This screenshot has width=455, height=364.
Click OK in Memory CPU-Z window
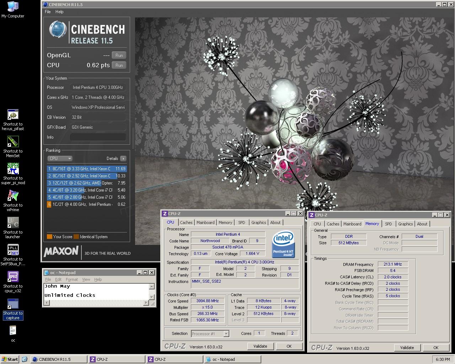click(436, 348)
